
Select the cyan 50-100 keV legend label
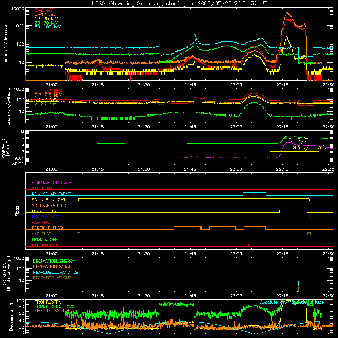pyautogui.click(x=47, y=27)
